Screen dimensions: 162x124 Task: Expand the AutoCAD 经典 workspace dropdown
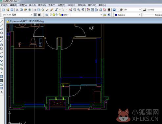click(x=32, y=15)
